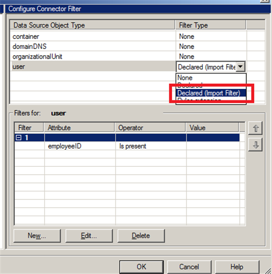Screen dimensions: 272x274
Task: Confirm with the OK button
Action: tap(141, 267)
